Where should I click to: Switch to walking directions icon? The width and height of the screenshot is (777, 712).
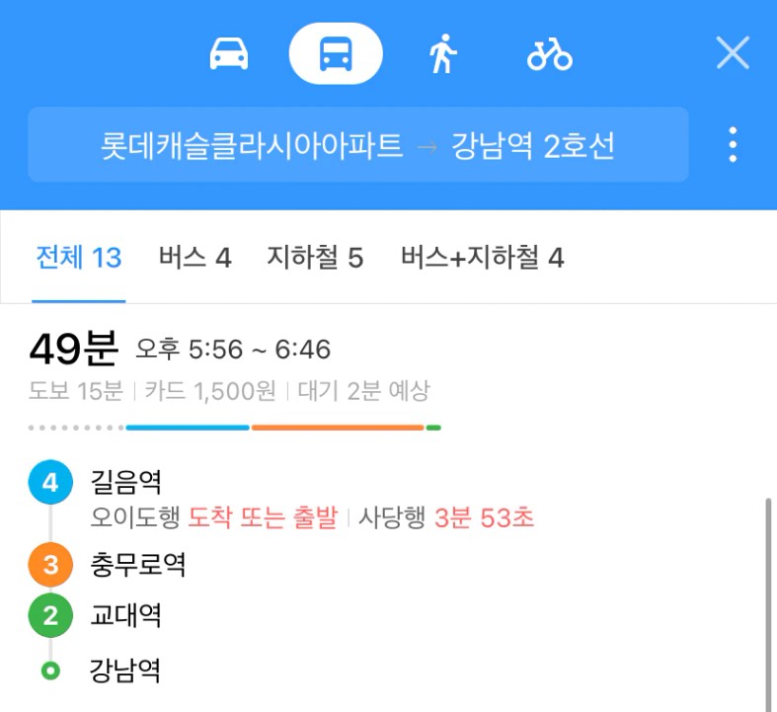tap(442, 53)
